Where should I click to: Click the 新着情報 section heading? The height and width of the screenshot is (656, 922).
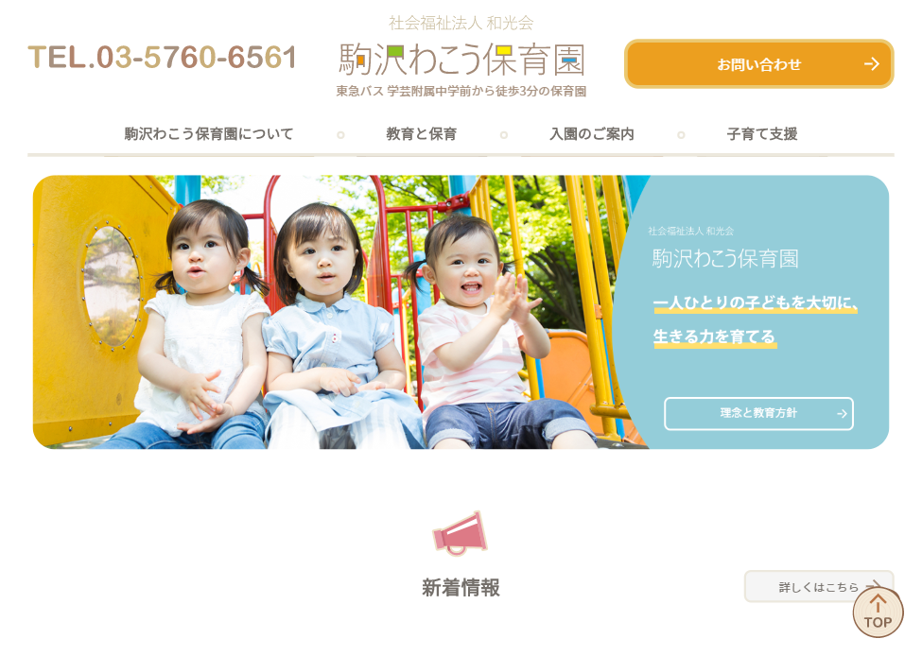tap(461, 587)
